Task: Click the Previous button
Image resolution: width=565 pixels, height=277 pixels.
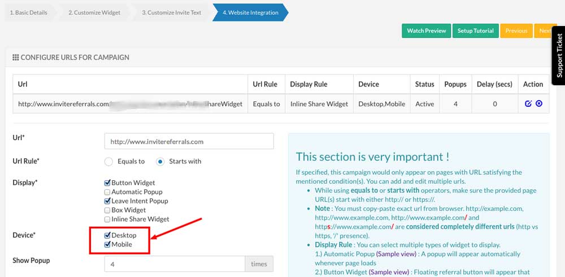Action: coord(516,31)
